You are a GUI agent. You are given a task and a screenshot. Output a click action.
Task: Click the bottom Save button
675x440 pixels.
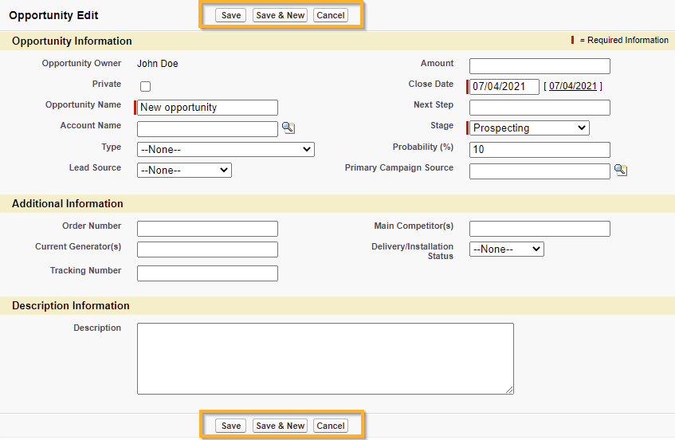click(x=231, y=426)
